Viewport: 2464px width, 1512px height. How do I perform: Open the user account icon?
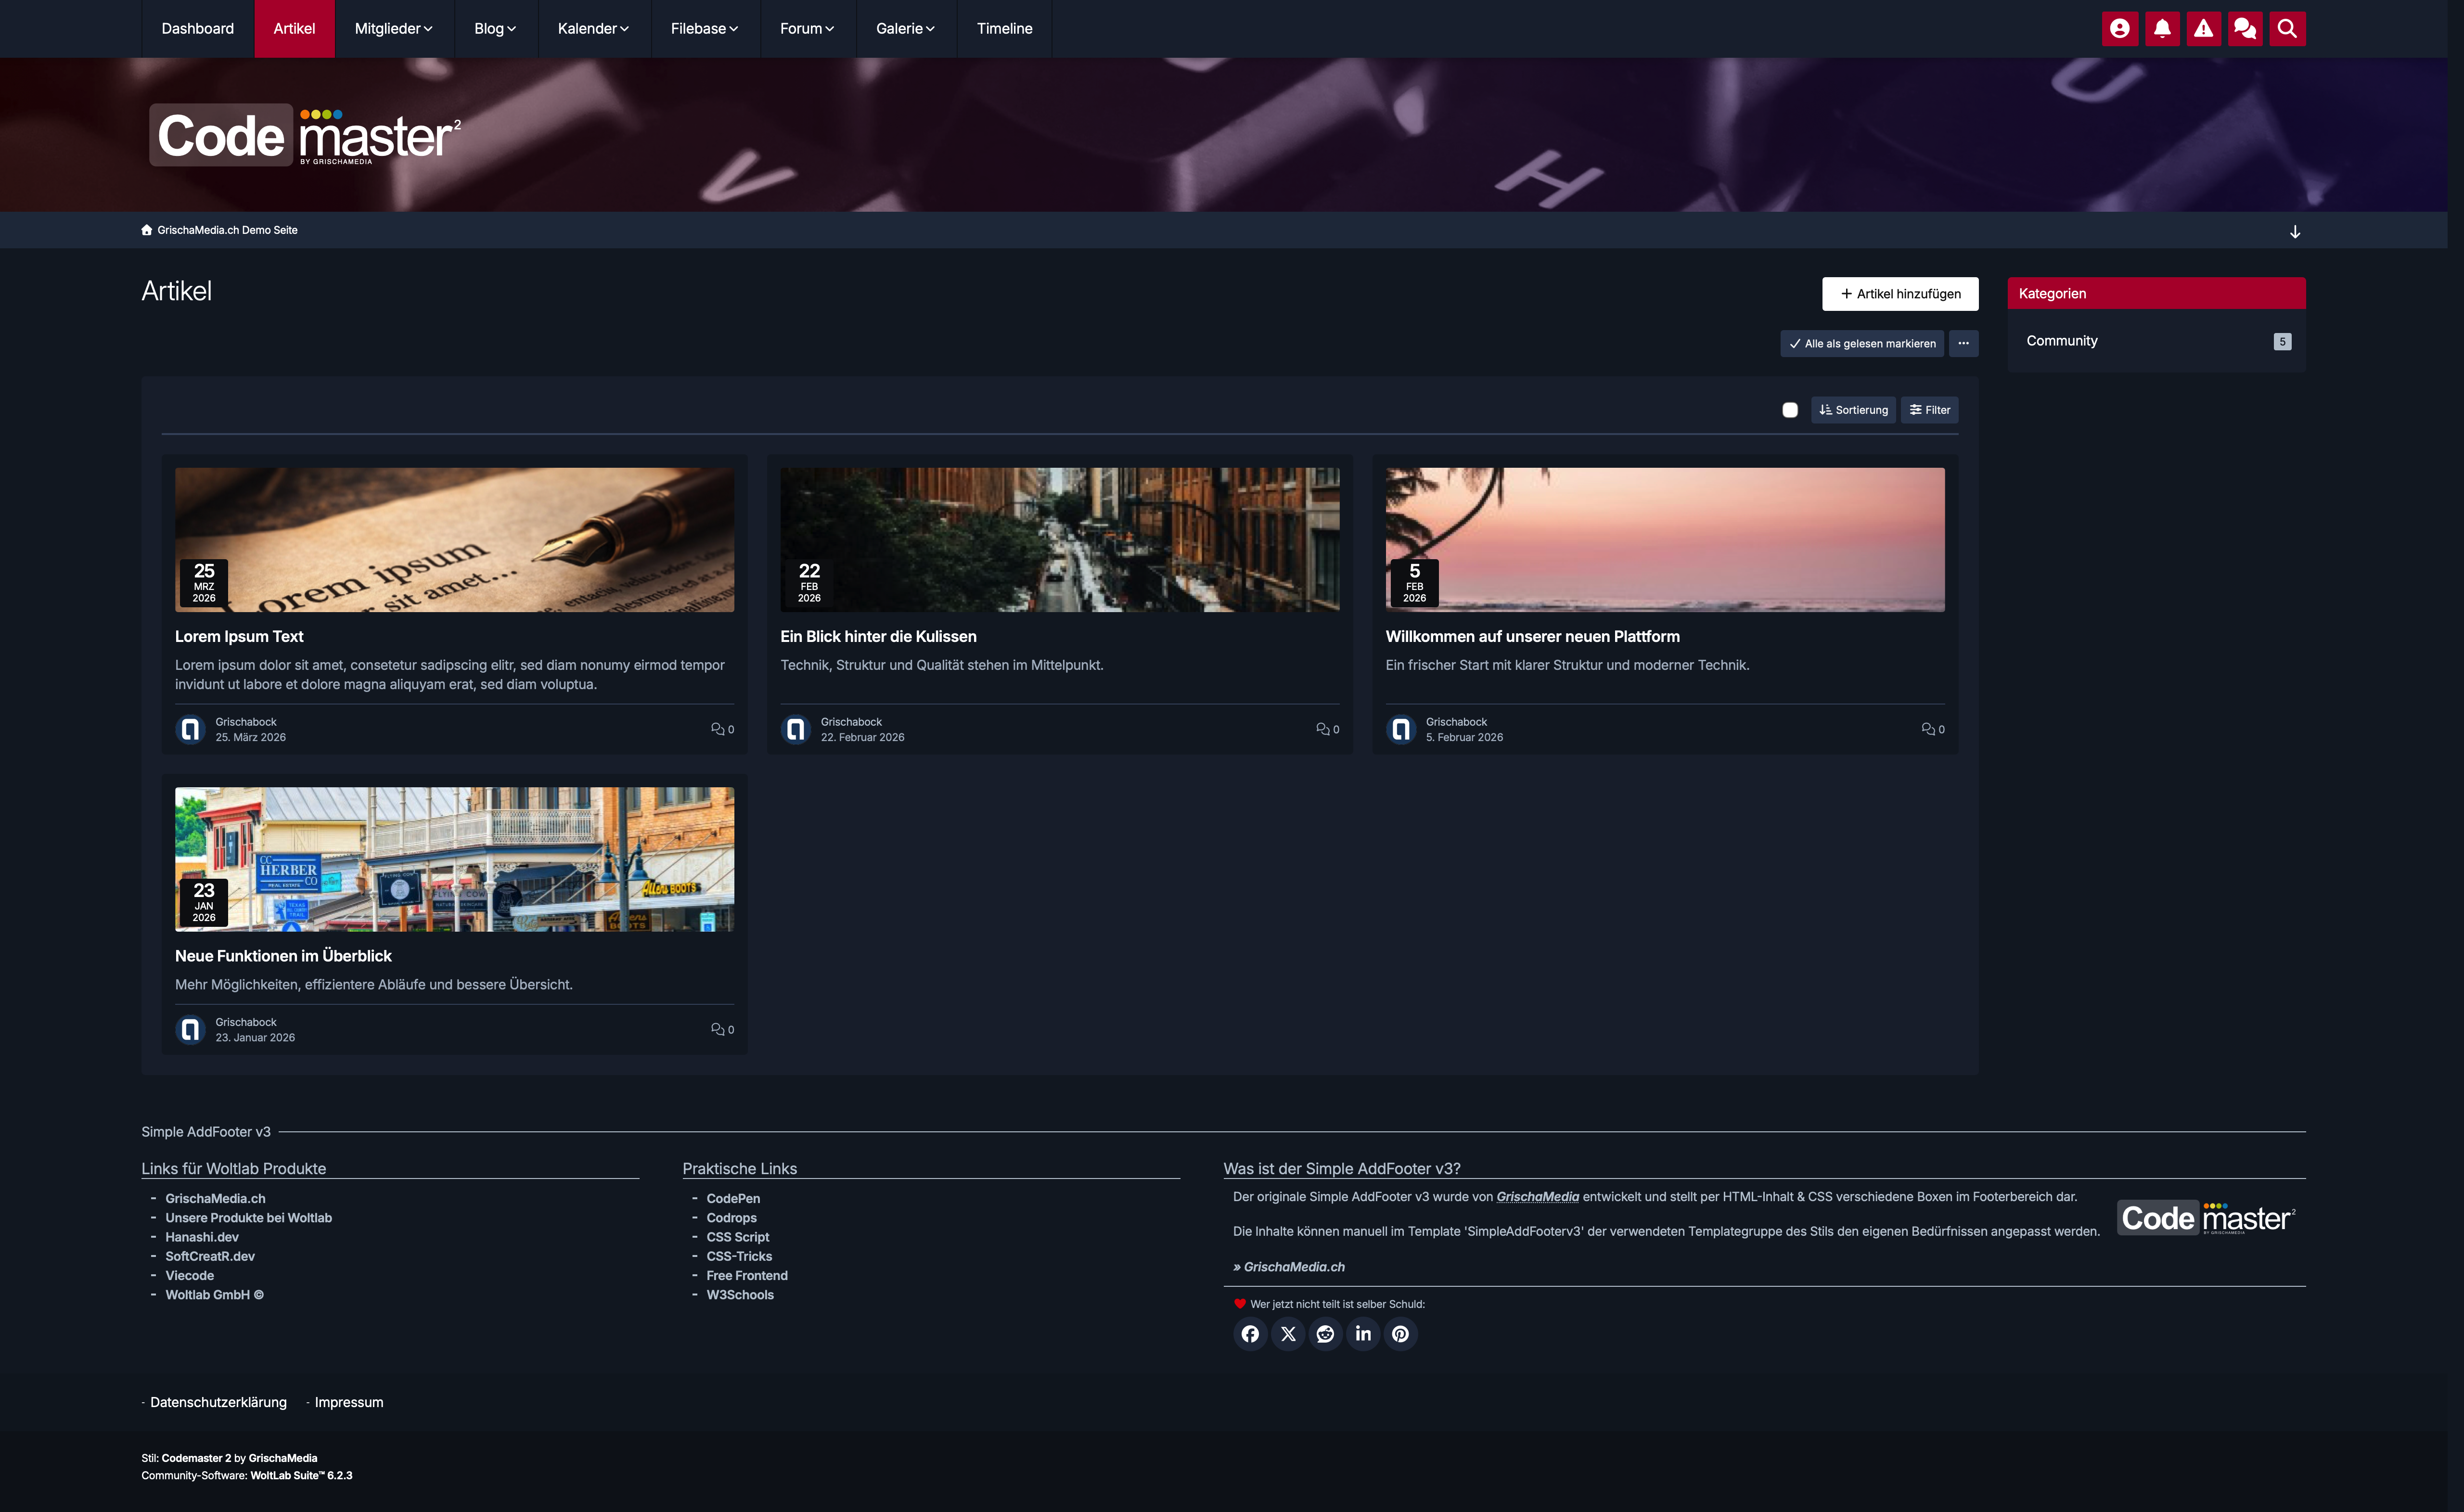[x=2120, y=29]
